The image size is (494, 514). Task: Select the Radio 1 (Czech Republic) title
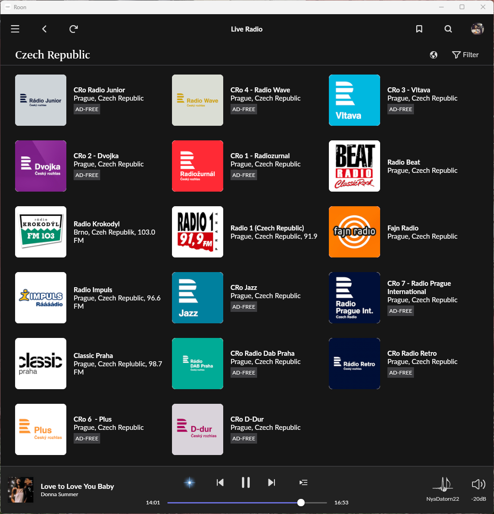pyautogui.click(x=267, y=228)
